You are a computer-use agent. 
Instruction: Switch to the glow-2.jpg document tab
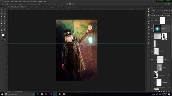click(x=70, y=7)
